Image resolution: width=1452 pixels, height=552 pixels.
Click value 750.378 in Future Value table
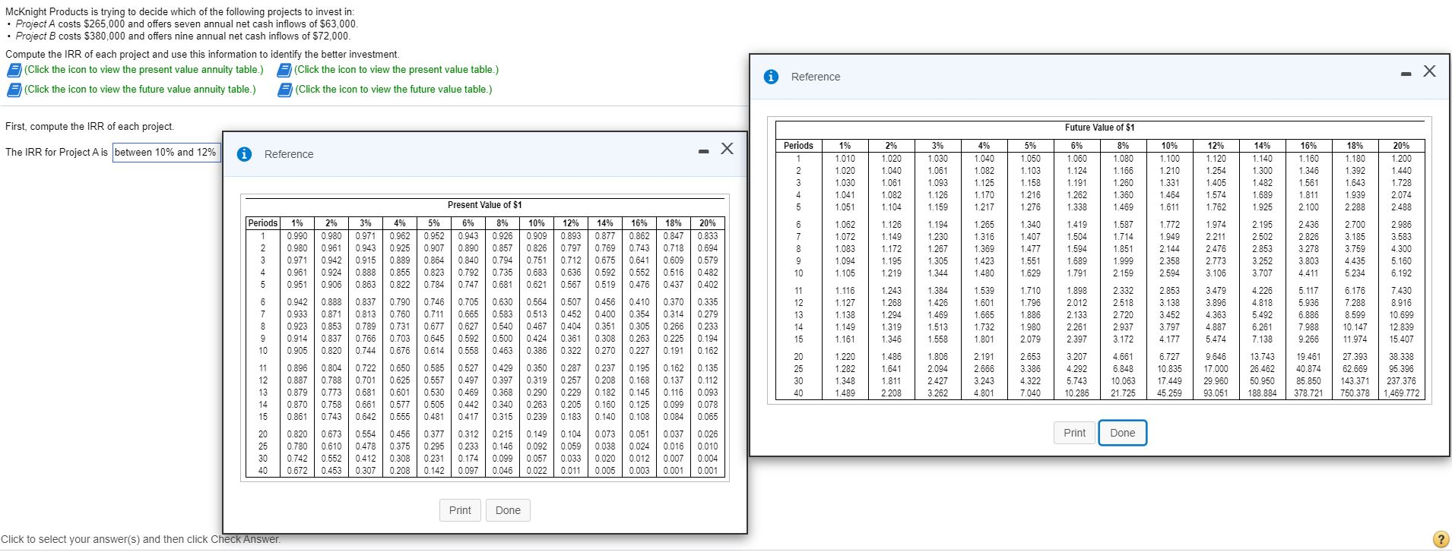[1355, 393]
